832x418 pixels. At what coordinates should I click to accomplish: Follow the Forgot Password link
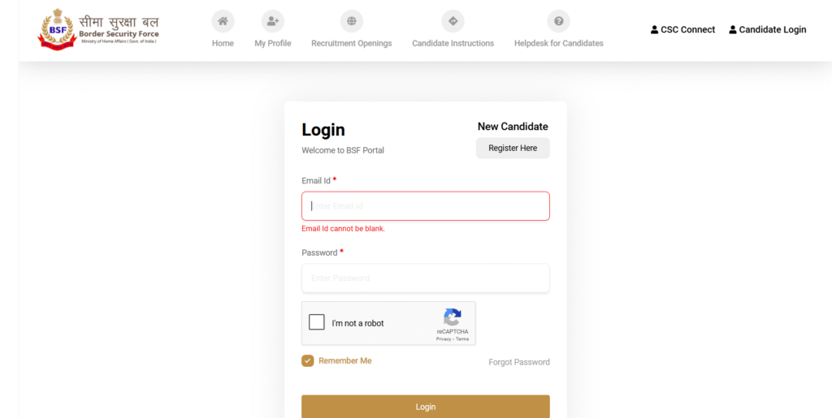pos(519,362)
